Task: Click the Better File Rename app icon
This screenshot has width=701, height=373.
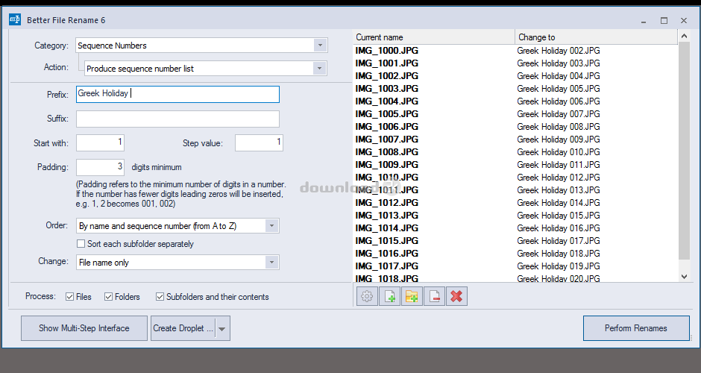Action: click(15, 19)
